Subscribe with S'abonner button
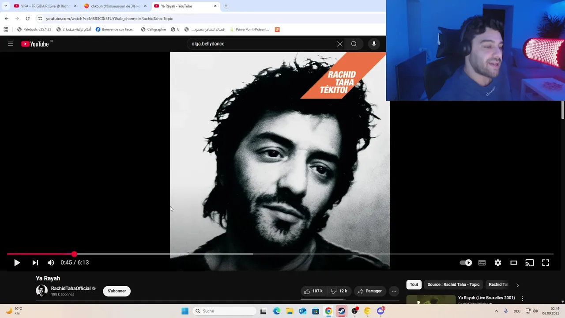The width and height of the screenshot is (565, 318). coord(117,291)
